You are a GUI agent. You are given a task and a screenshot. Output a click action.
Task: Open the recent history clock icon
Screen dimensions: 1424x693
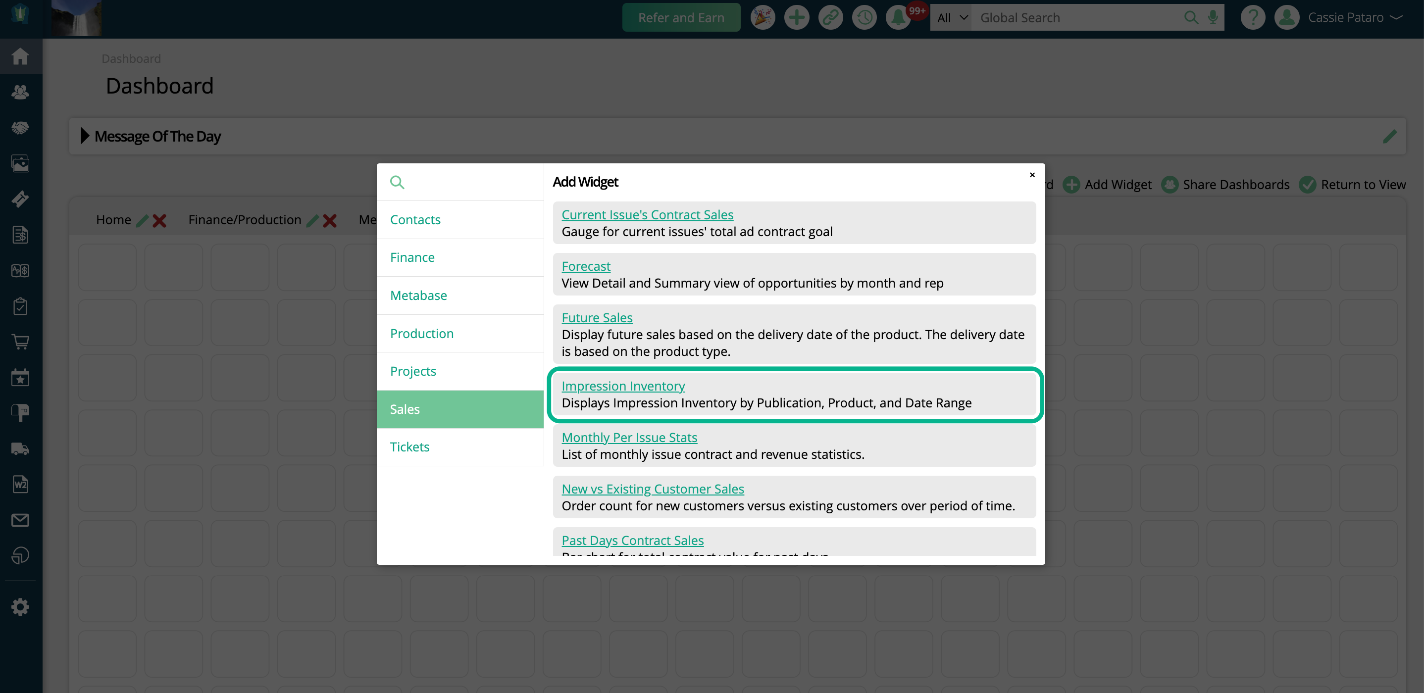[864, 18]
